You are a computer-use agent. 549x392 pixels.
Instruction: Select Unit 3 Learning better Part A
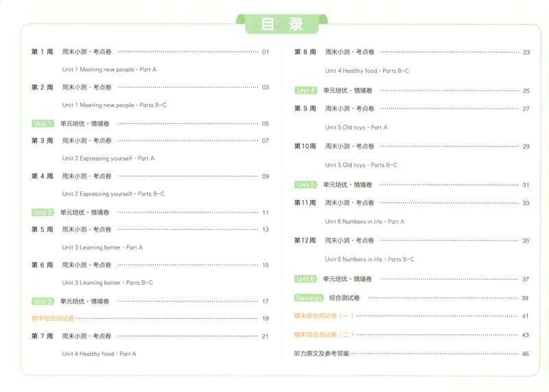102,247
